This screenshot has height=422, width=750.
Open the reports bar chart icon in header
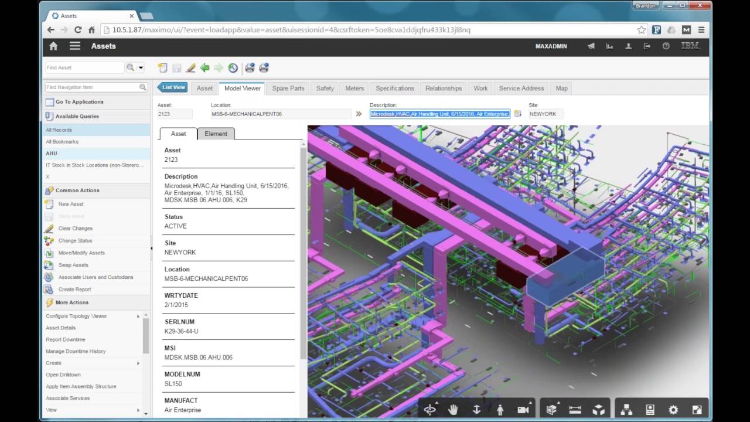[609, 46]
